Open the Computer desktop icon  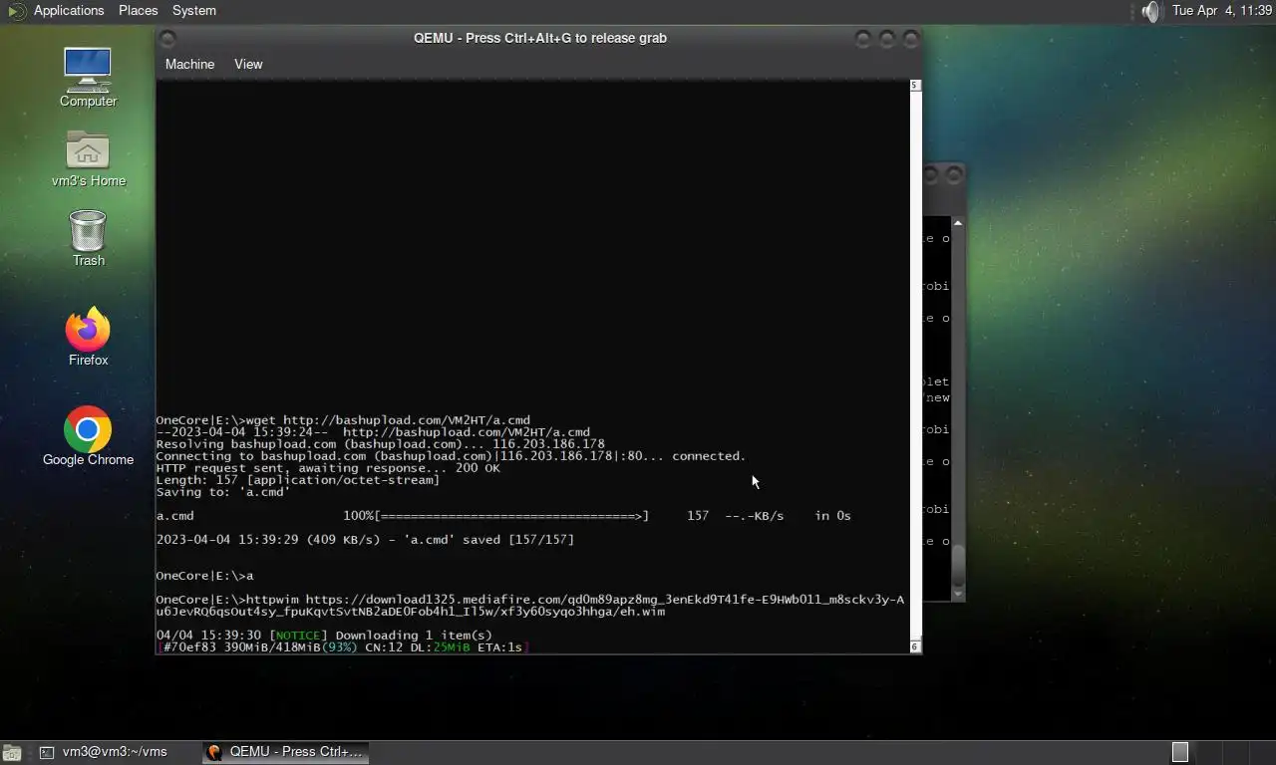pyautogui.click(x=88, y=70)
